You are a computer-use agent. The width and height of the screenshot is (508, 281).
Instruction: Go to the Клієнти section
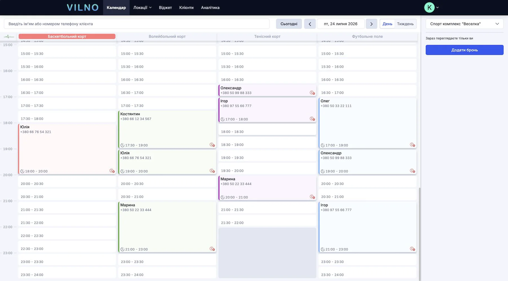click(x=186, y=8)
